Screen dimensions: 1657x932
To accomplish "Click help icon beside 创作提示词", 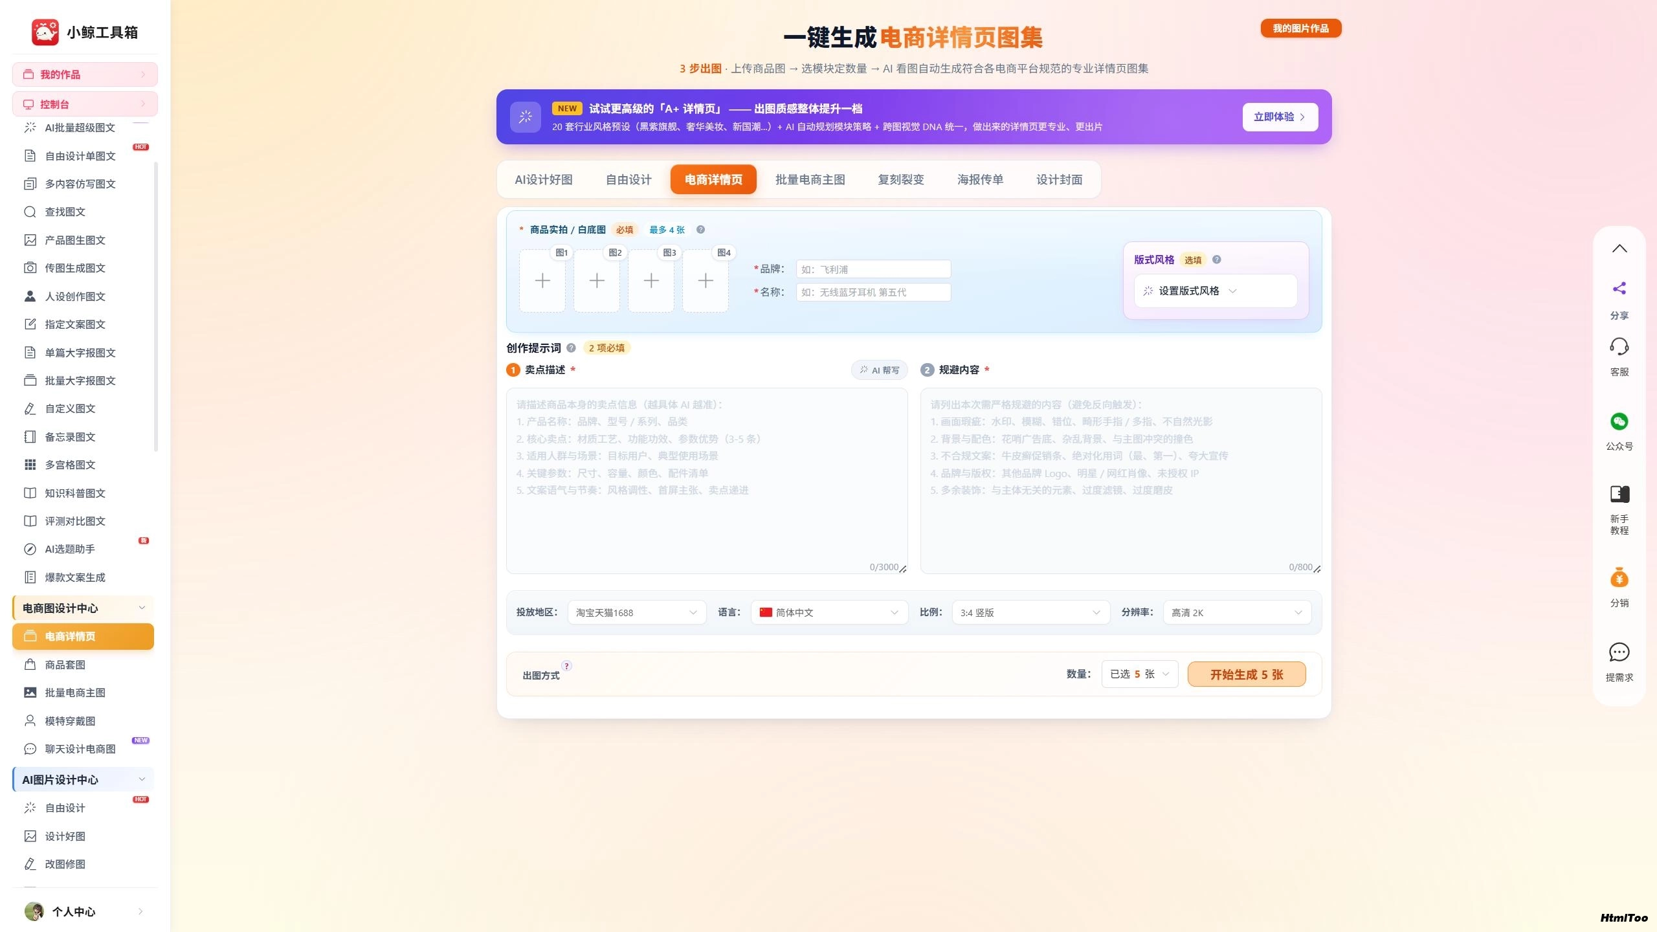I will [x=571, y=348].
